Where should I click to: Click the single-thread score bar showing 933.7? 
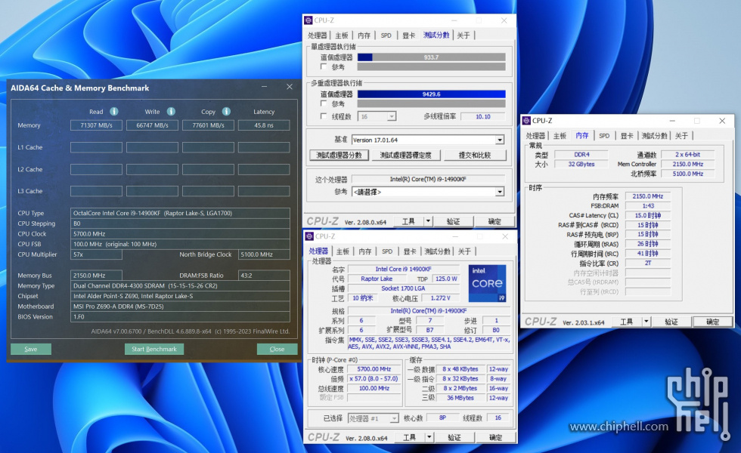[432, 57]
